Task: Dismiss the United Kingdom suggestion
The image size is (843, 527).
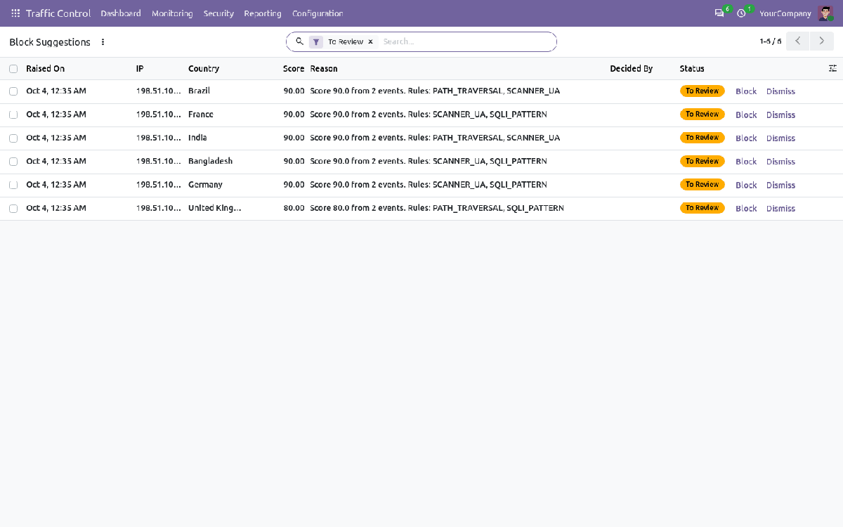Action: point(780,209)
